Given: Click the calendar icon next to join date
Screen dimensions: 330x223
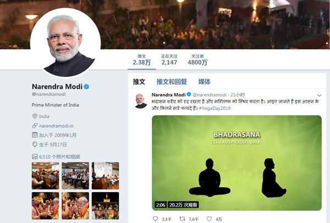Looking at the screenshot, I should pos(35,135).
